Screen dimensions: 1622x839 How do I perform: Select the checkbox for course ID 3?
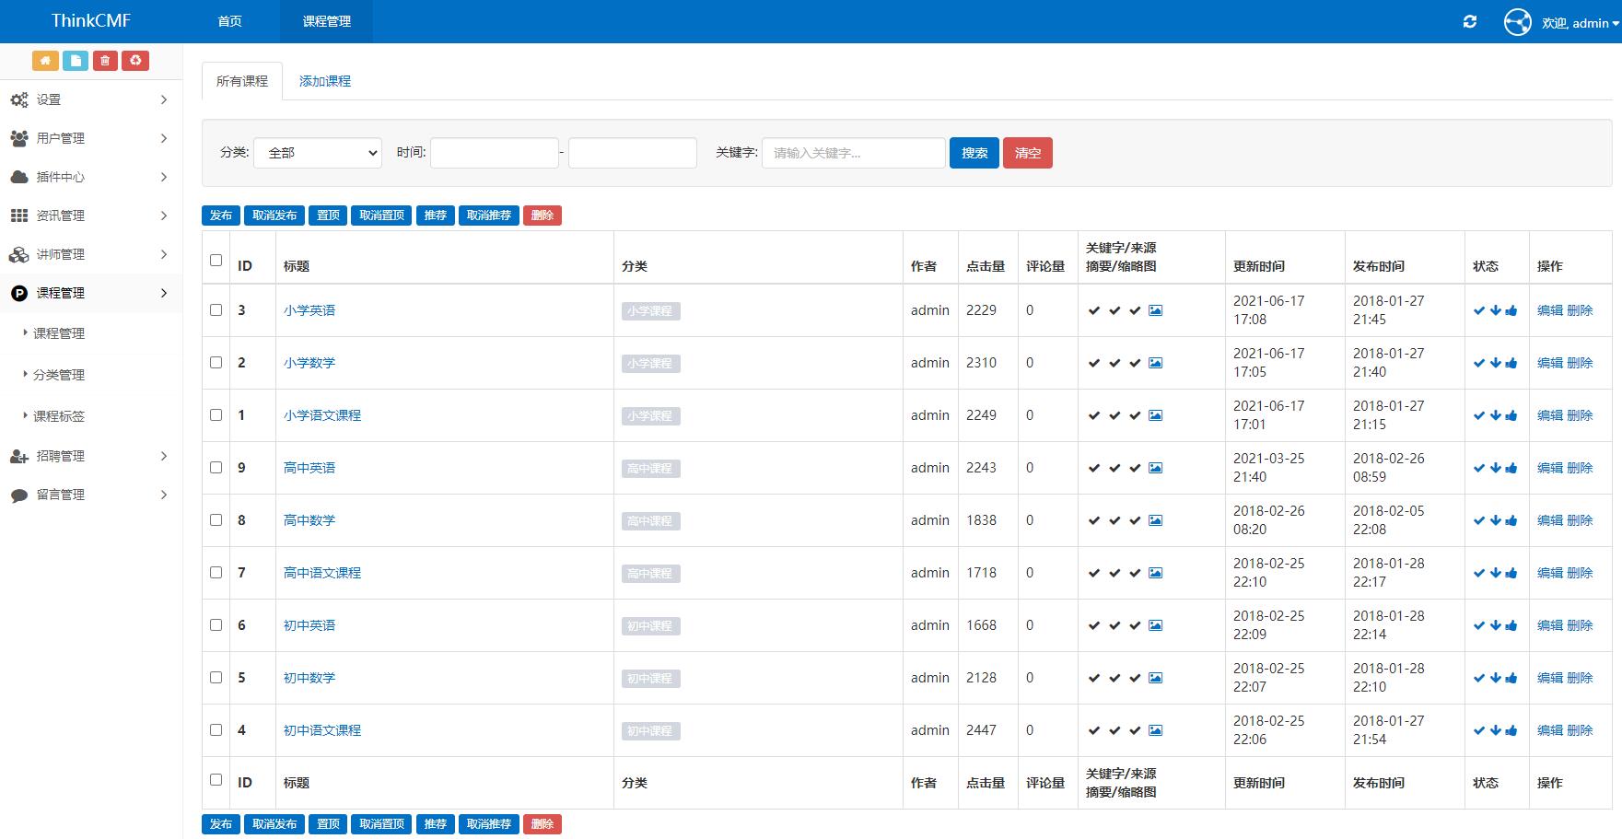(x=216, y=310)
